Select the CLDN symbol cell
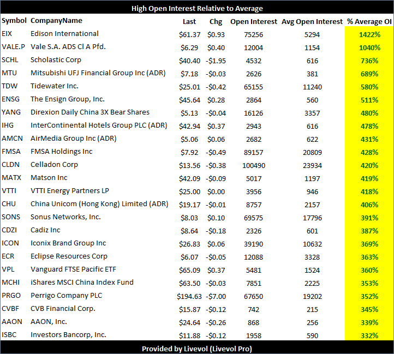The width and height of the screenshot is (394, 354). pyautogui.click(x=10, y=164)
